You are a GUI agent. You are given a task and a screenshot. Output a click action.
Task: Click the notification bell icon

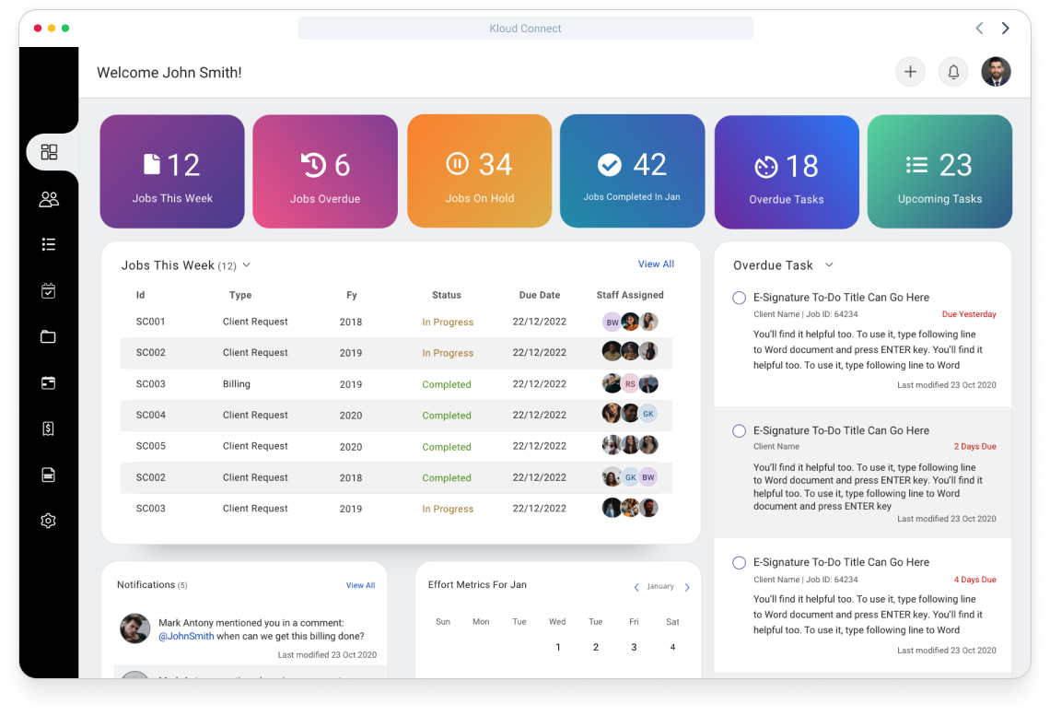click(x=953, y=72)
